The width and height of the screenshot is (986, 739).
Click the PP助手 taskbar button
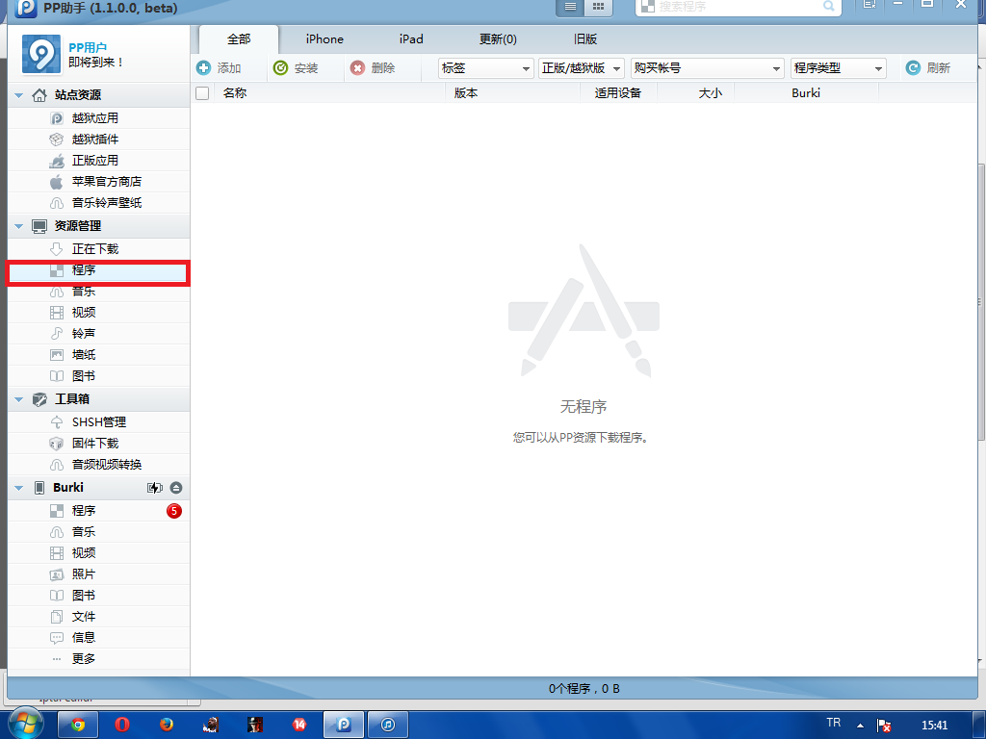click(344, 725)
